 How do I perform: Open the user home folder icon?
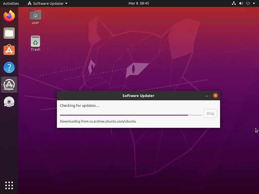click(35, 17)
